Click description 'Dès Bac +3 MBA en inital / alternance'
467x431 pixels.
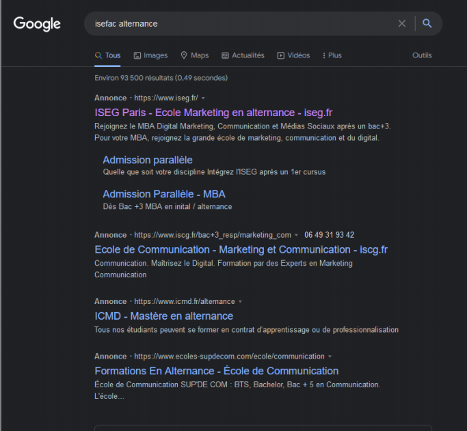pos(168,207)
